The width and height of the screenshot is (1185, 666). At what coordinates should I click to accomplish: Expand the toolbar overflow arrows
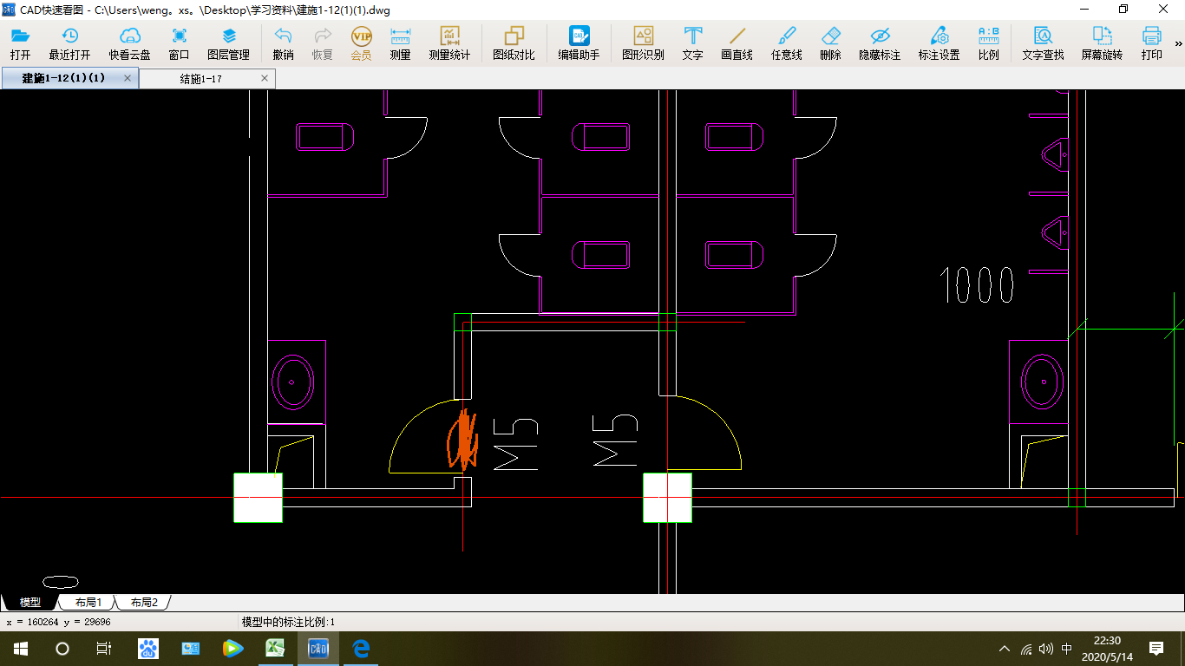click(1178, 43)
